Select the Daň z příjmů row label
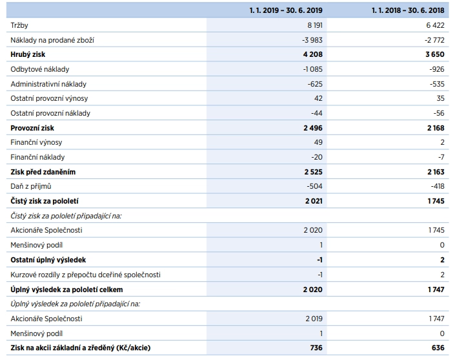455x360 pixels. (x=31, y=186)
